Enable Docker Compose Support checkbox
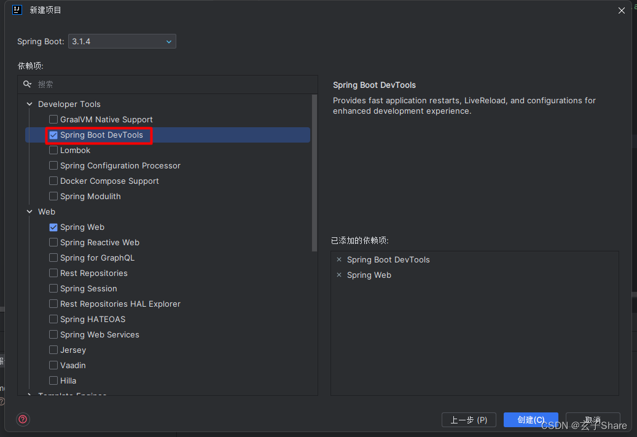The height and width of the screenshot is (437, 637). click(x=53, y=181)
